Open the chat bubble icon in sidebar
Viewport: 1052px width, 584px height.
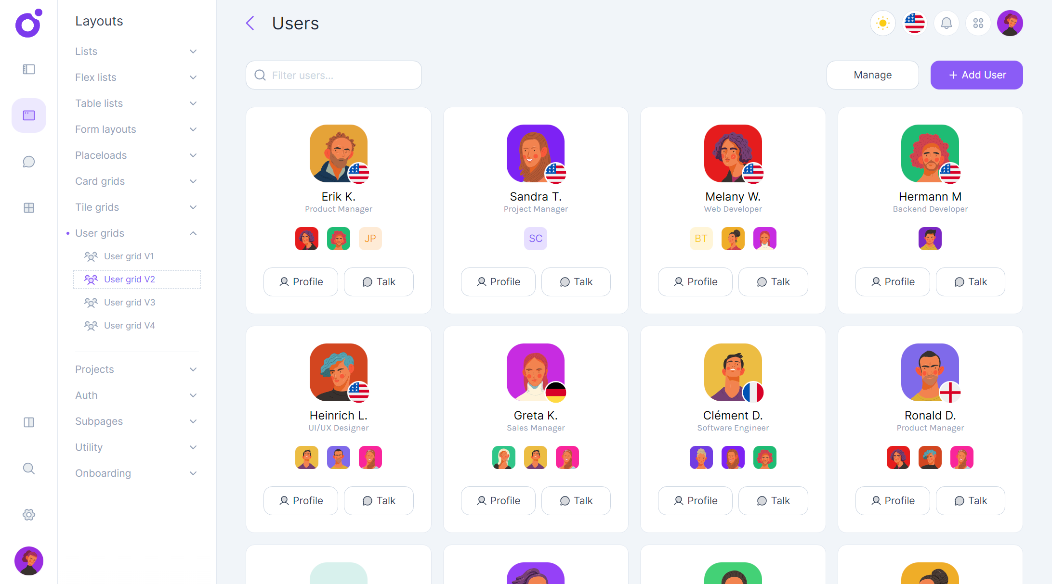click(29, 162)
